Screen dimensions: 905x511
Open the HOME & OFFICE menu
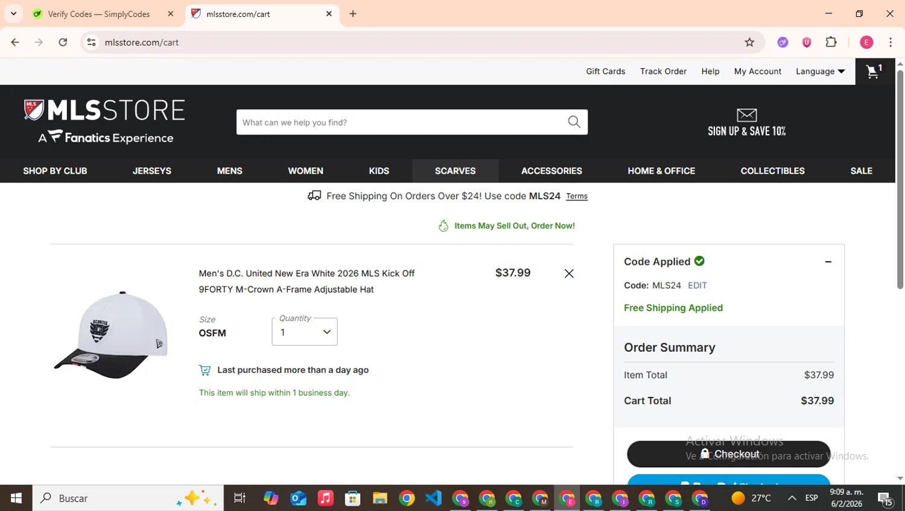pyautogui.click(x=661, y=171)
